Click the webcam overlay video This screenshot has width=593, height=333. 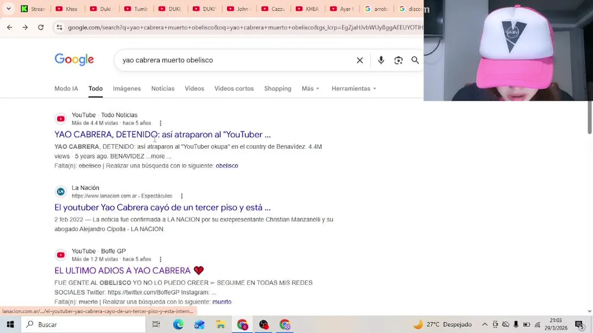click(508, 50)
